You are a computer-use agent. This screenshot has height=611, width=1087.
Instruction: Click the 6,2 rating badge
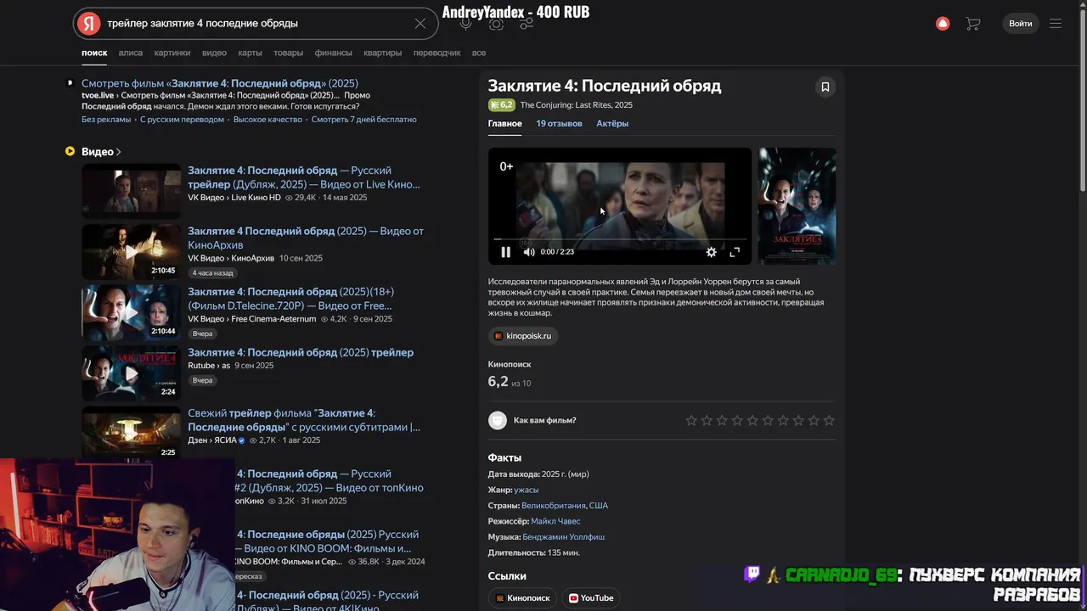501,105
